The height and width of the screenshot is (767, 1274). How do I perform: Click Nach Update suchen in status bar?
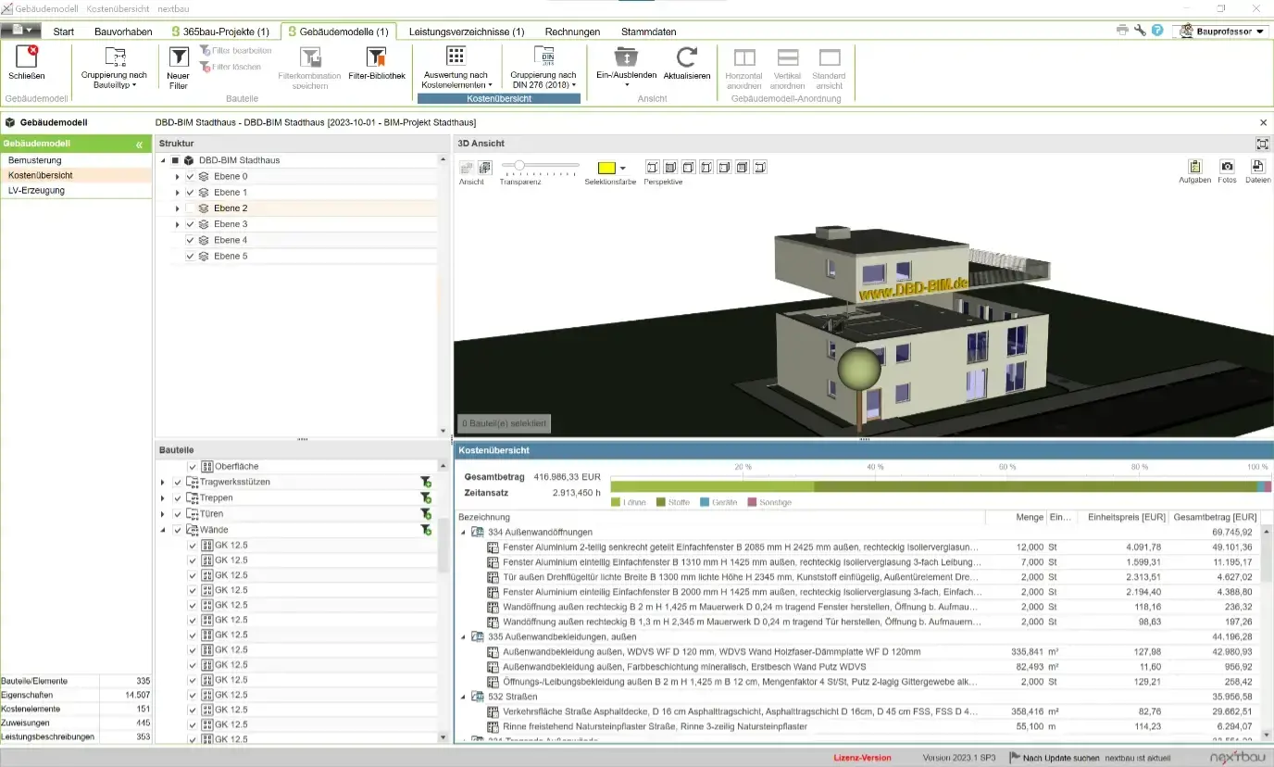click(1061, 757)
